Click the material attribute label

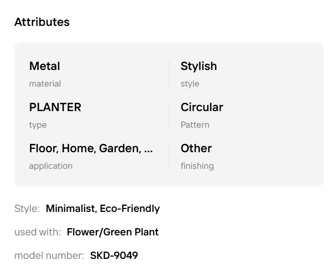tap(45, 84)
